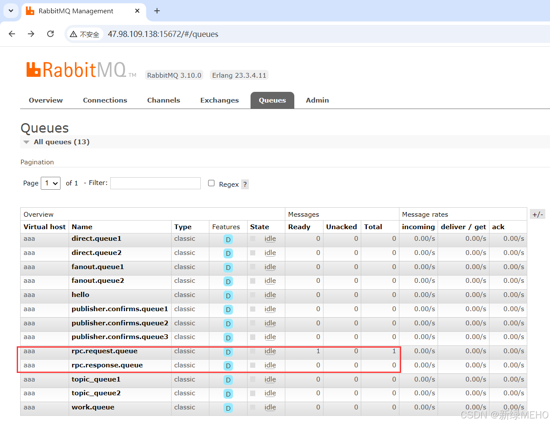Click the D durable badge on hello queue
This screenshot has height=424, width=550.
pyautogui.click(x=228, y=296)
